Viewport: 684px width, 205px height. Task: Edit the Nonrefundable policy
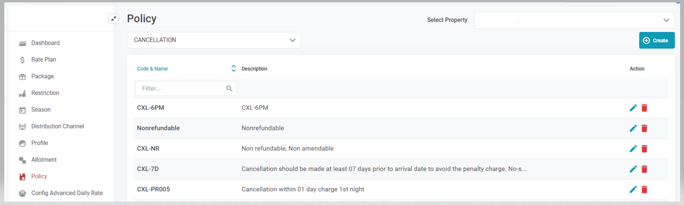[x=633, y=128]
